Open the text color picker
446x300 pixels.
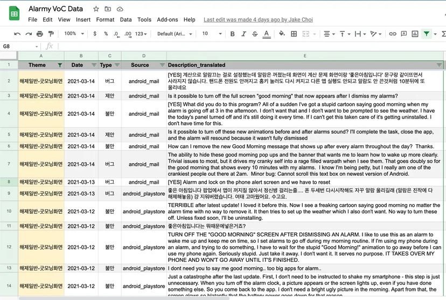click(x=266, y=34)
